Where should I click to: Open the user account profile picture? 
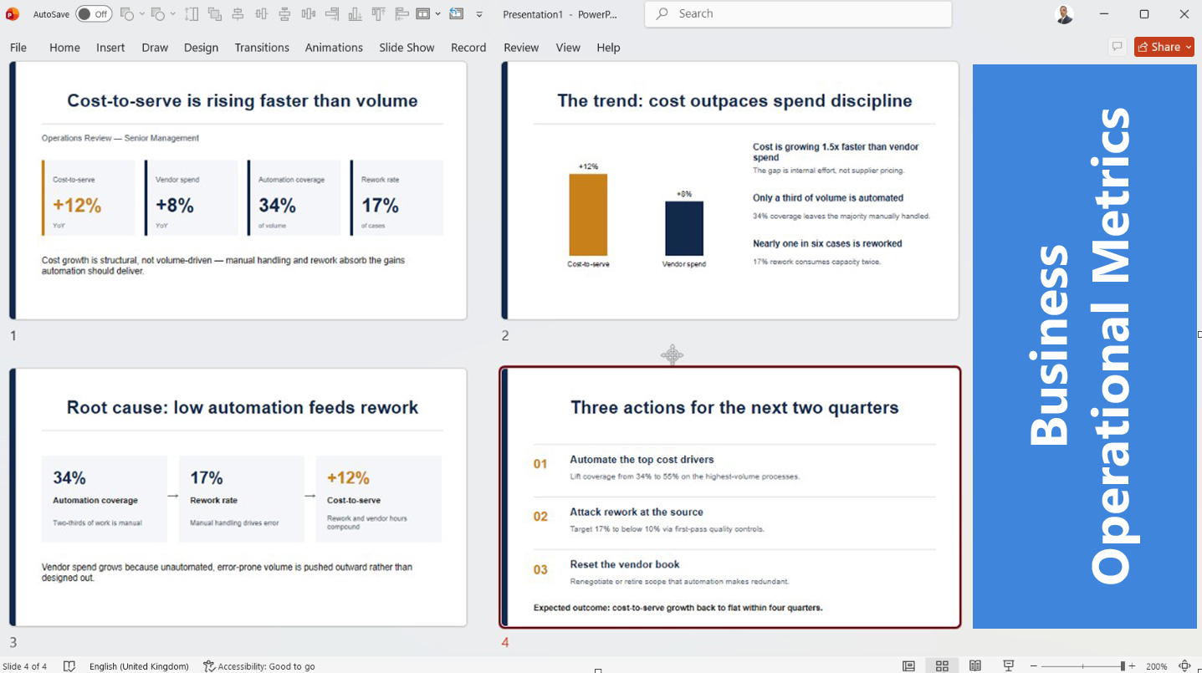tap(1064, 14)
